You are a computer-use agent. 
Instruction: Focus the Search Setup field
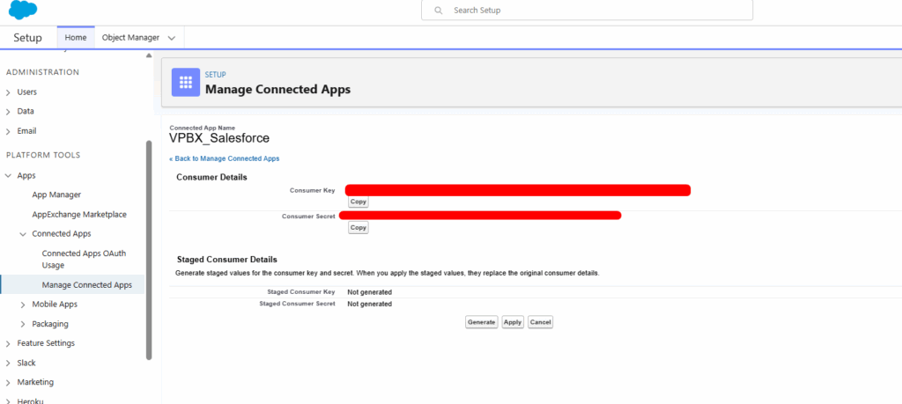(587, 11)
